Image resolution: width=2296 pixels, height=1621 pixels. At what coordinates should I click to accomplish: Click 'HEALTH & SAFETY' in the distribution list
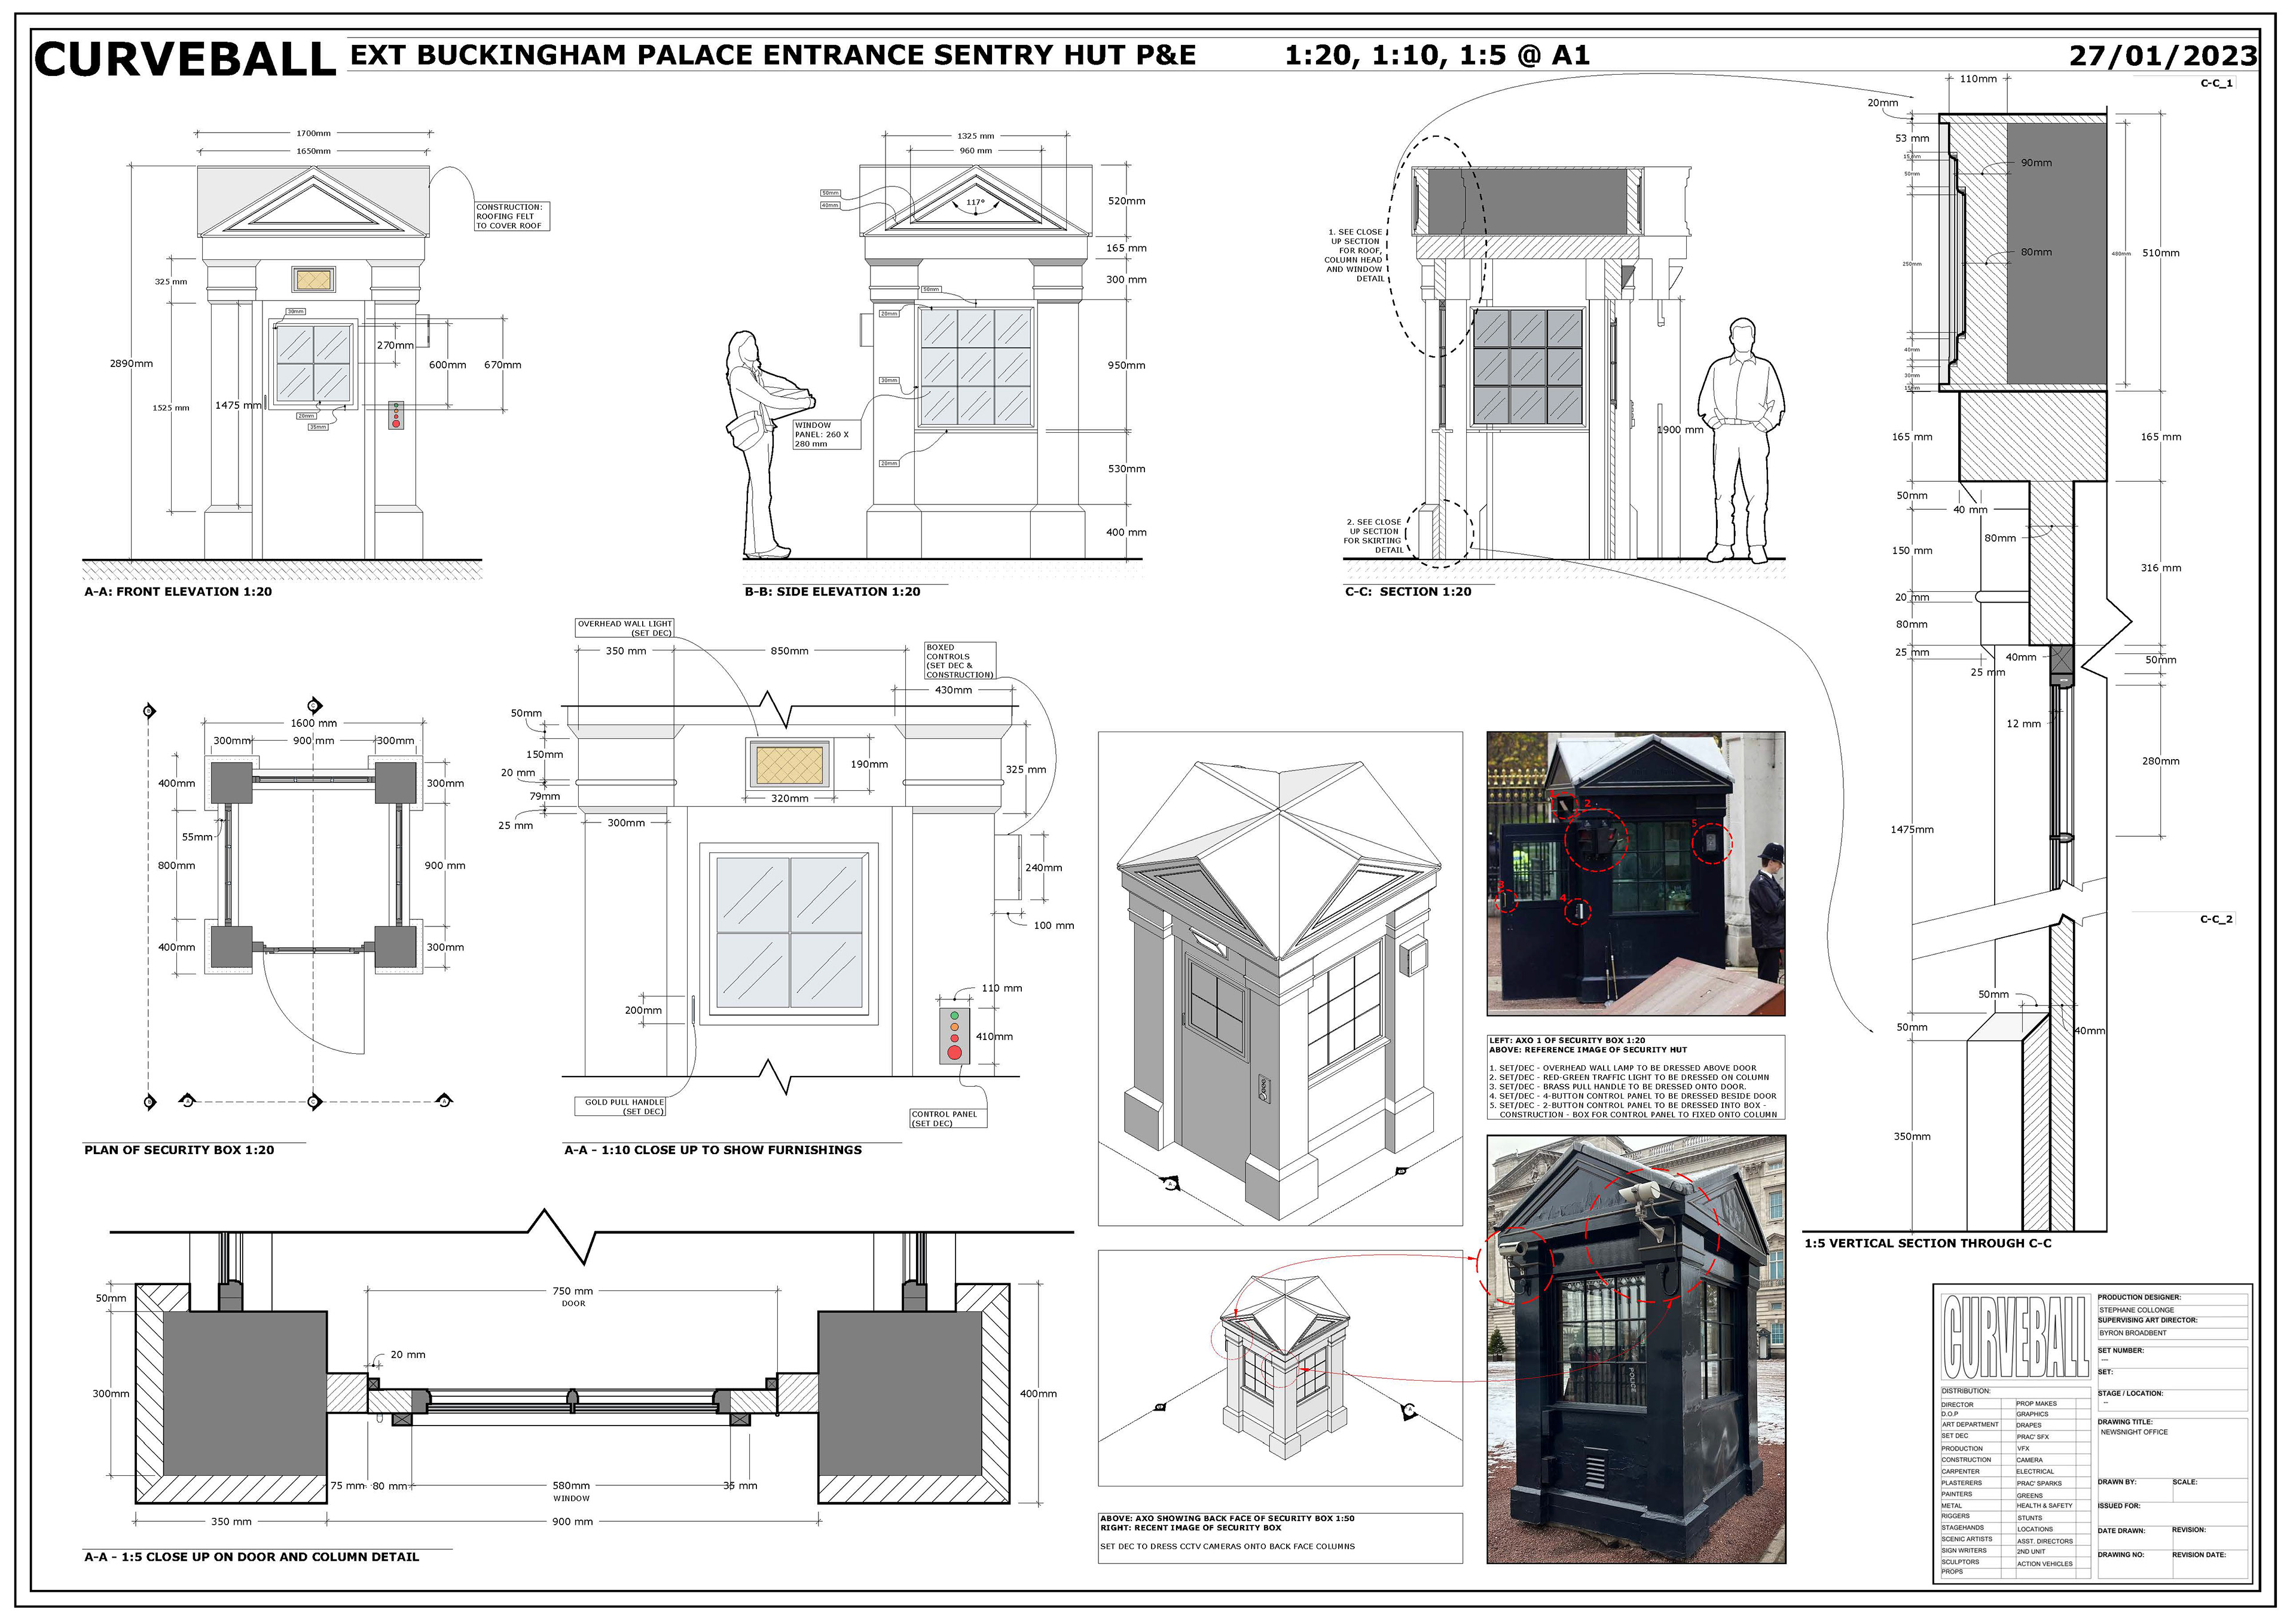[x=2044, y=1505]
